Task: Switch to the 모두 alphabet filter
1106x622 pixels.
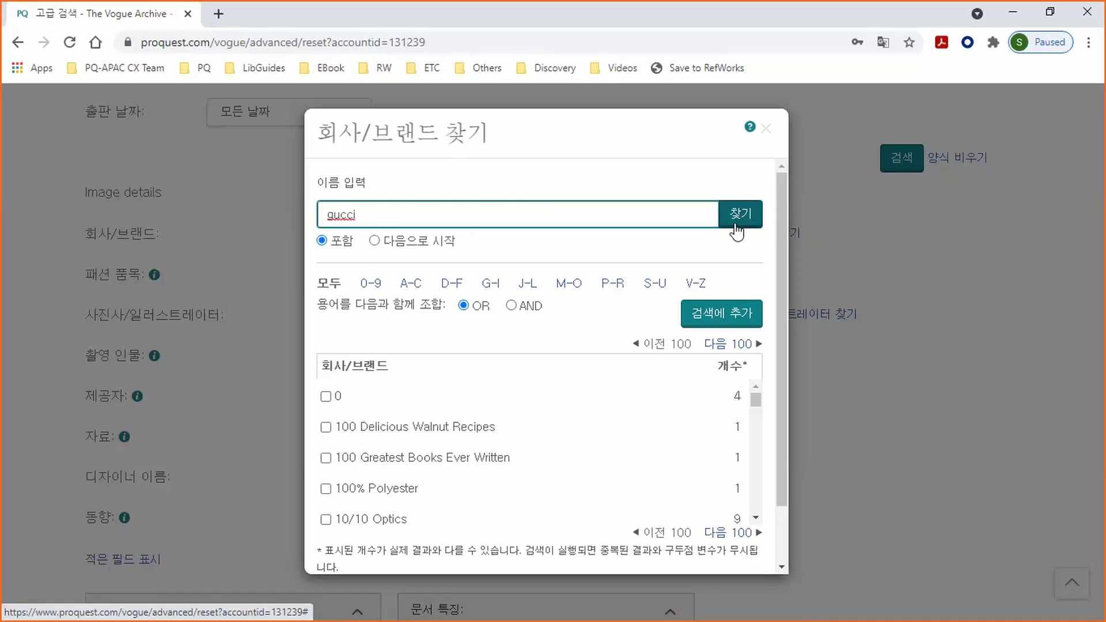Action: (x=329, y=283)
